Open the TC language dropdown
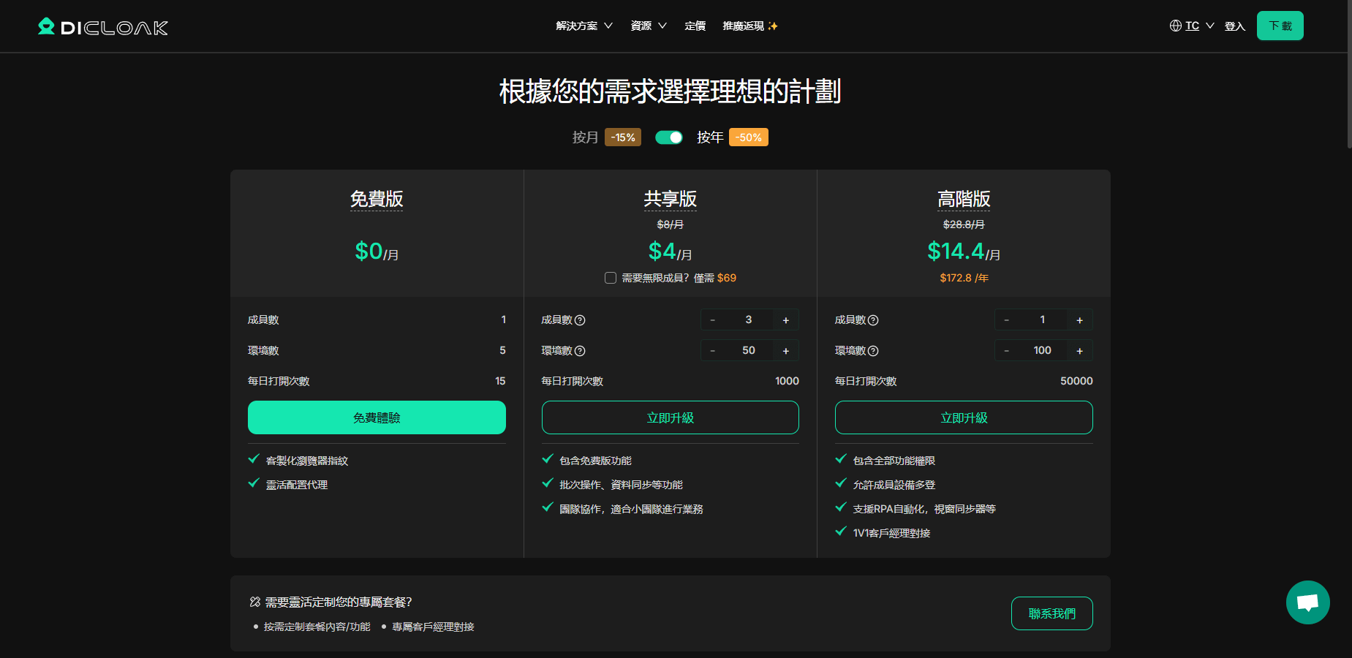Viewport: 1352px width, 658px height. (x=1199, y=26)
